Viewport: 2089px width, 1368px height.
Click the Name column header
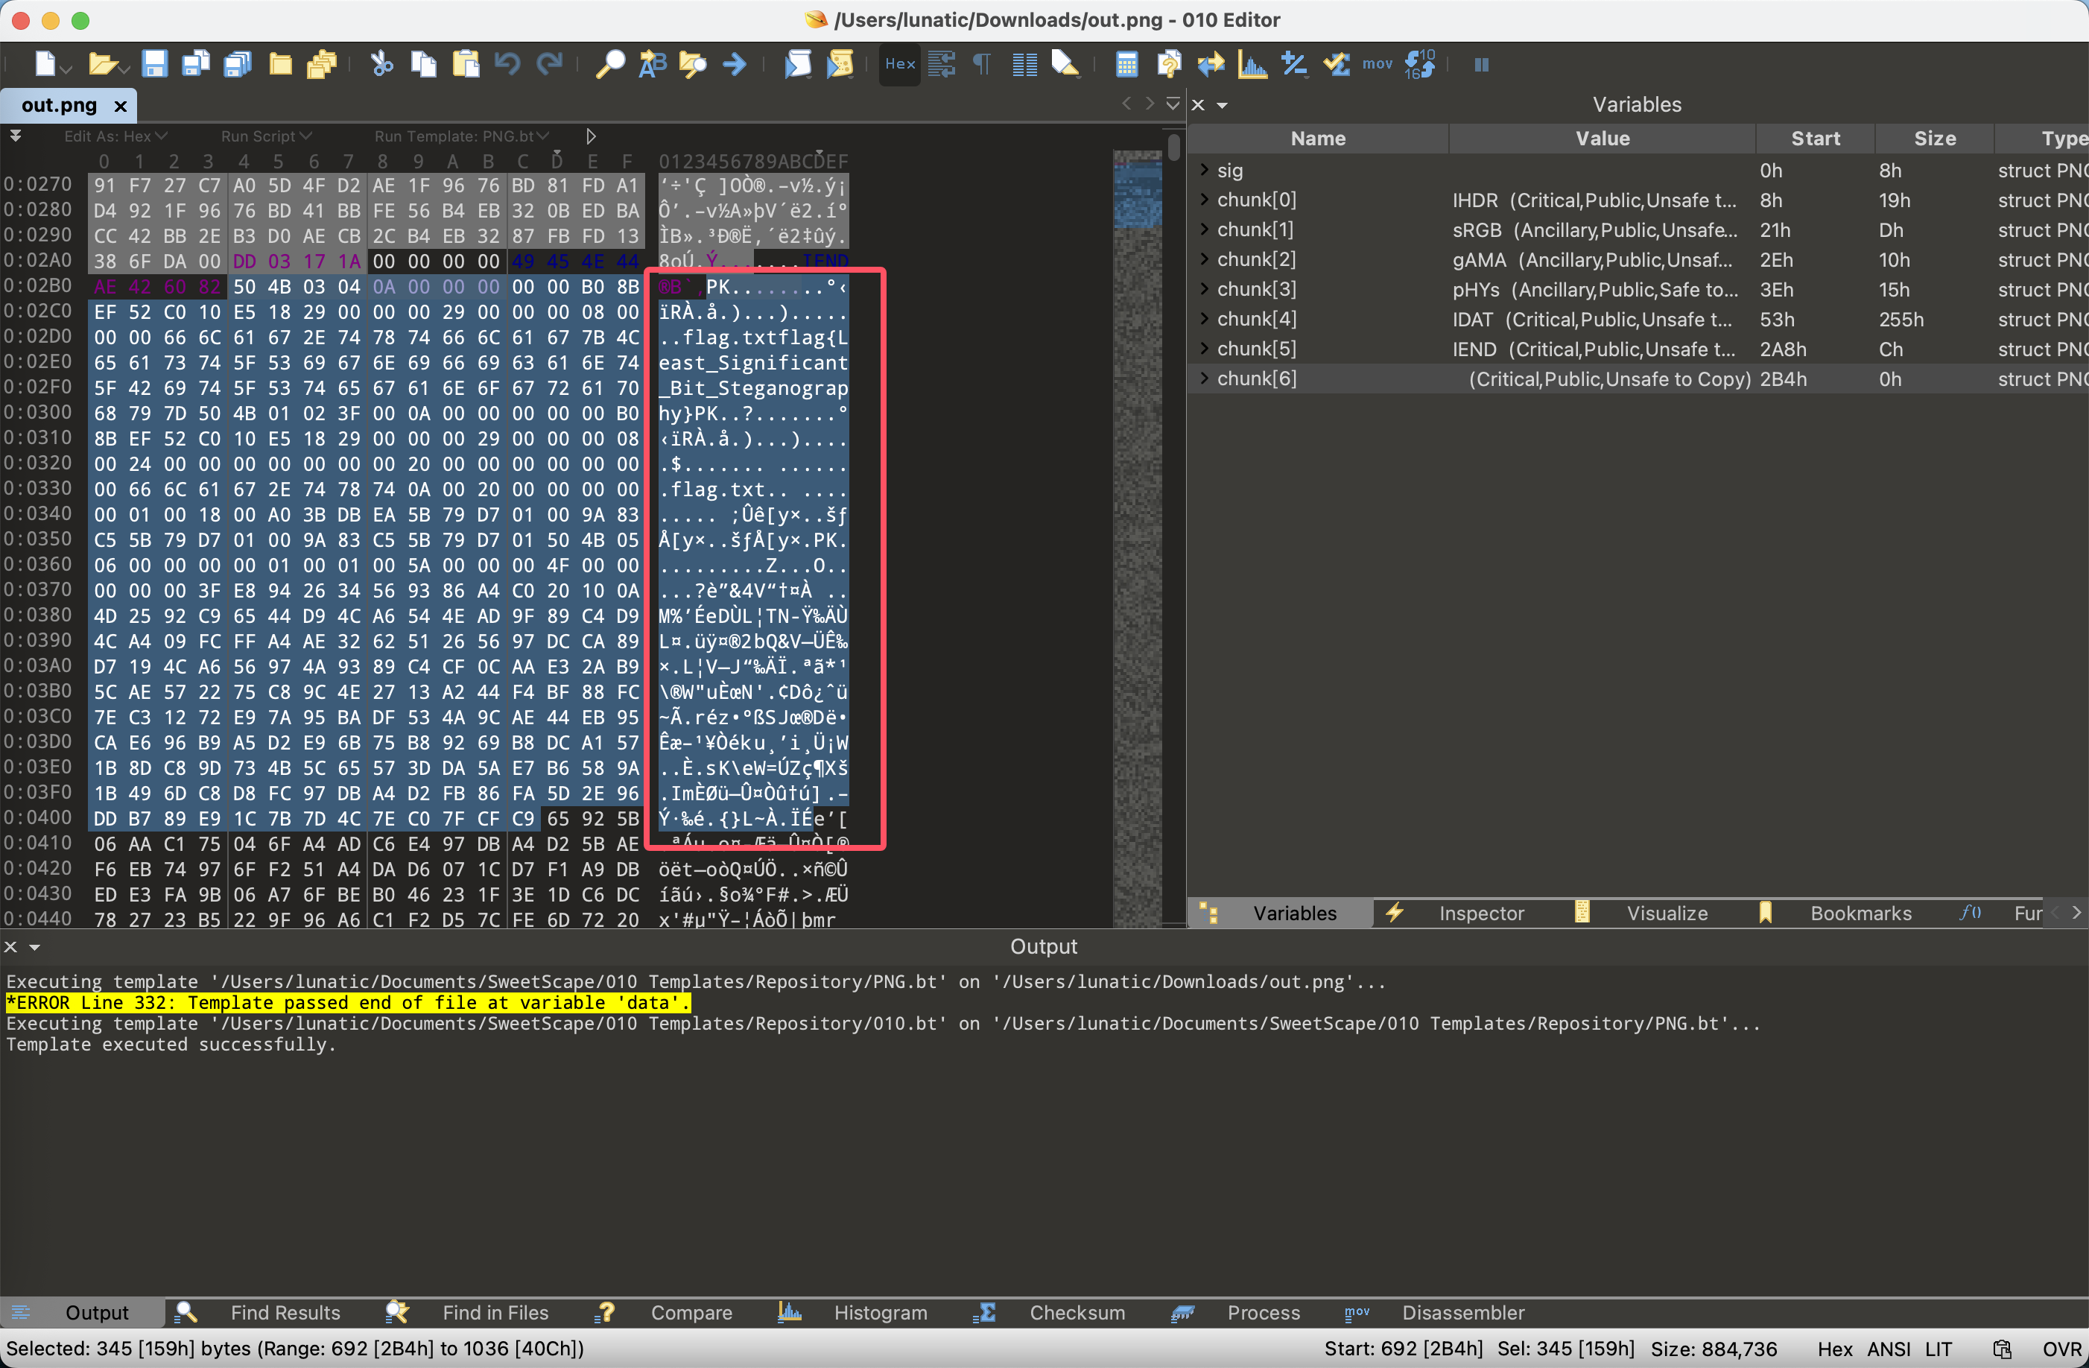[x=1317, y=139]
